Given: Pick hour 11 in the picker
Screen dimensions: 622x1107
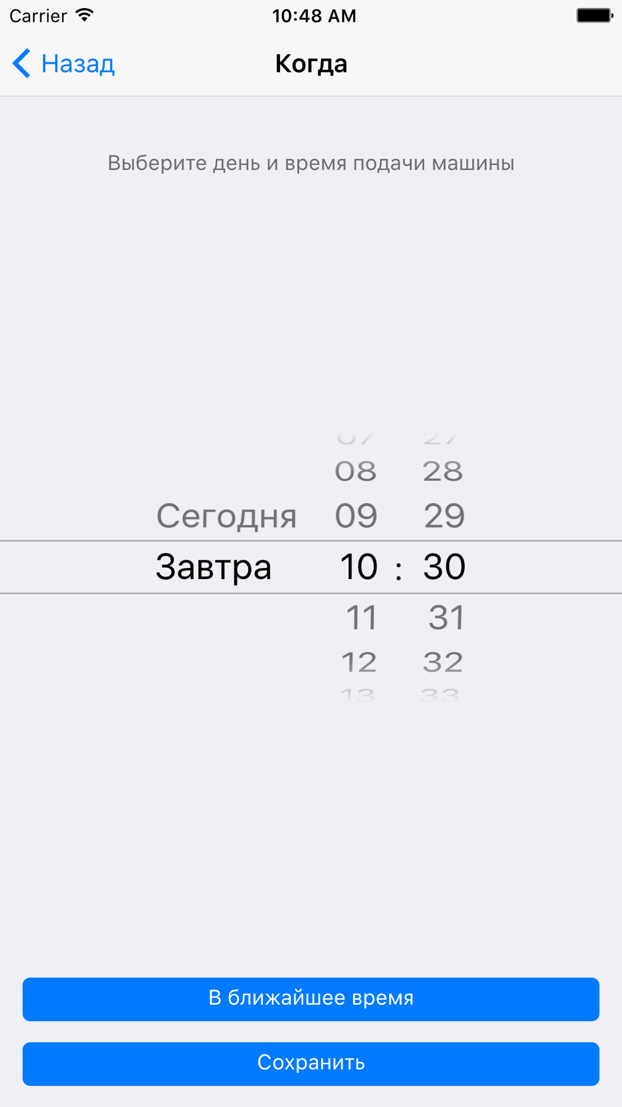Looking at the screenshot, I should pyautogui.click(x=361, y=618).
